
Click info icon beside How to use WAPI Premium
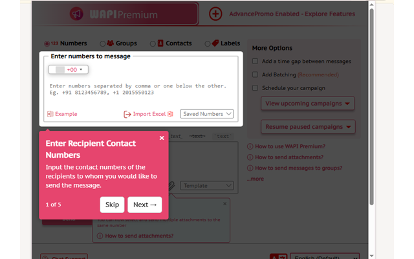(250, 146)
